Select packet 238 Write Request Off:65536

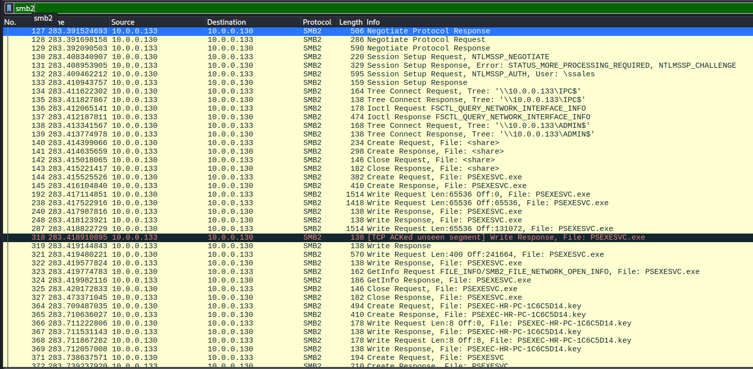[377, 203]
